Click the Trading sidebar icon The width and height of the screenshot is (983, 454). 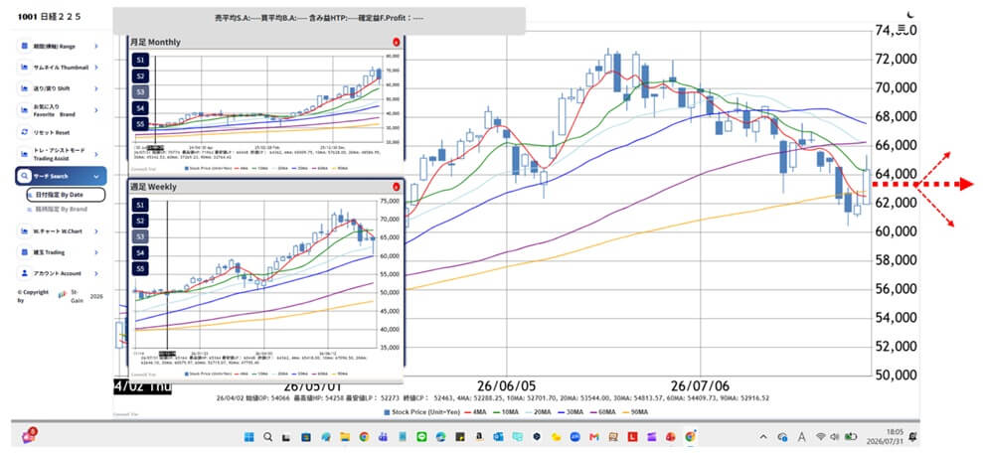(25, 252)
